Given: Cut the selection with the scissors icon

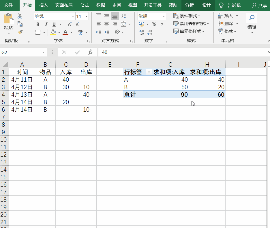Looking at the screenshot, I should click(19, 16).
